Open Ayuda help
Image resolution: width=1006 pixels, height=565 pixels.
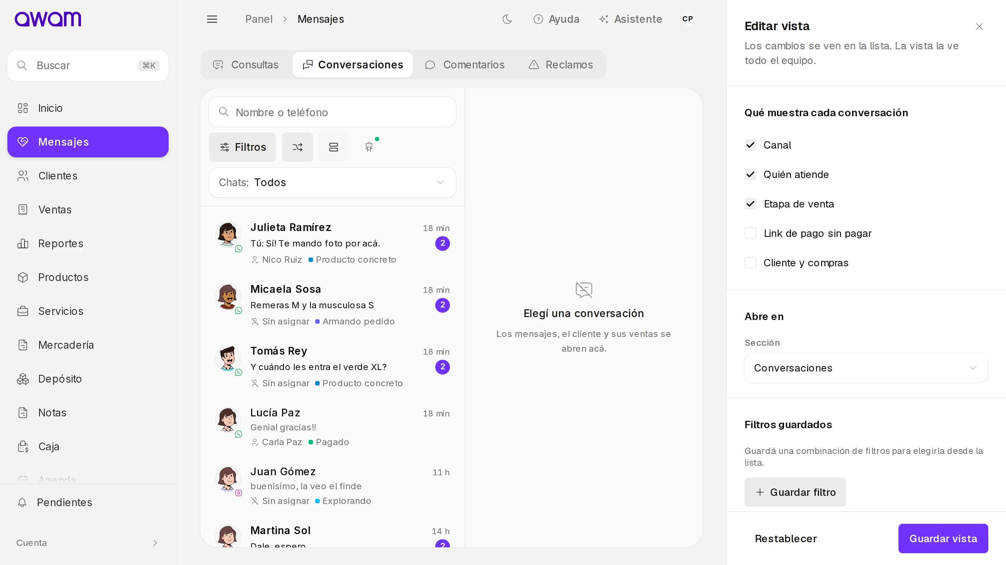point(556,19)
